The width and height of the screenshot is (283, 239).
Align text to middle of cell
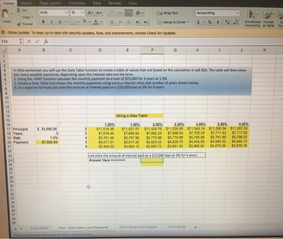[120, 13]
